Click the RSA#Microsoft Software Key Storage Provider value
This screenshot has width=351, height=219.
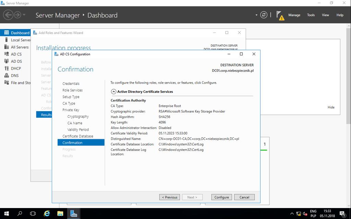pyautogui.click(x=192, y=111)
